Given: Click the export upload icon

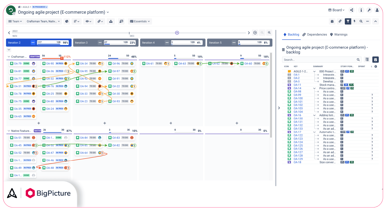Looking at the screenshot, I should click(x=111, y=21).
